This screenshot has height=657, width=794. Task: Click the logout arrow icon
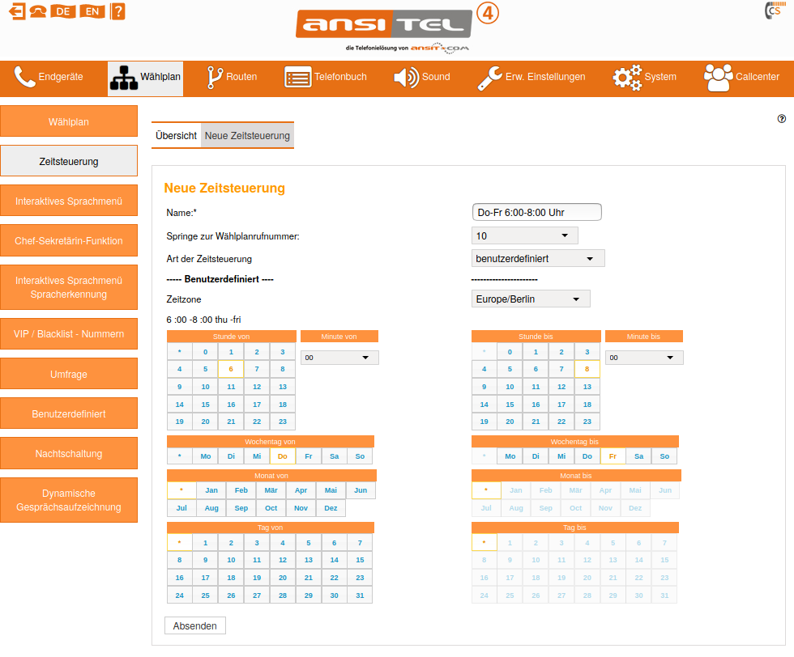click(x=16, y=11)
